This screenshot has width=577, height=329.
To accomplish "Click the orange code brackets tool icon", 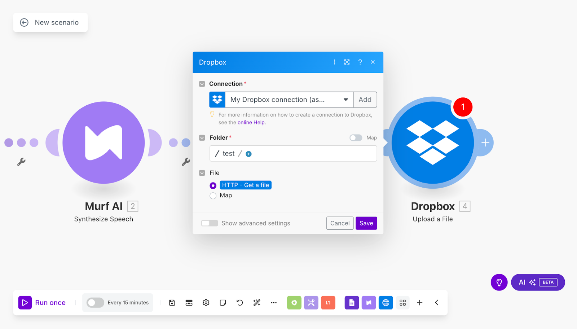I will coord(328,303).
